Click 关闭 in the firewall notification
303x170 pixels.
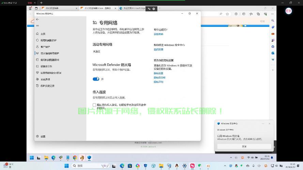click(x=244, y=147)
